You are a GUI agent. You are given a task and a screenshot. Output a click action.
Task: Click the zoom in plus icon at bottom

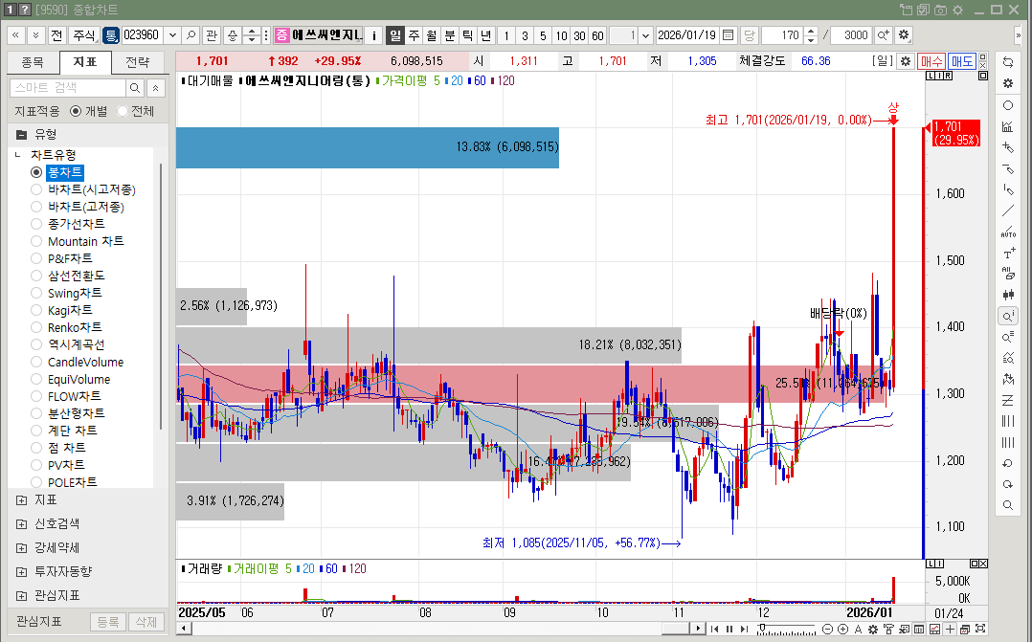tap(842, 629)
